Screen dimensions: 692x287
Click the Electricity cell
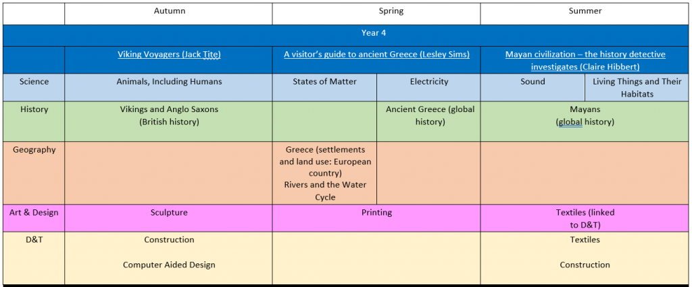pos(429,82)
